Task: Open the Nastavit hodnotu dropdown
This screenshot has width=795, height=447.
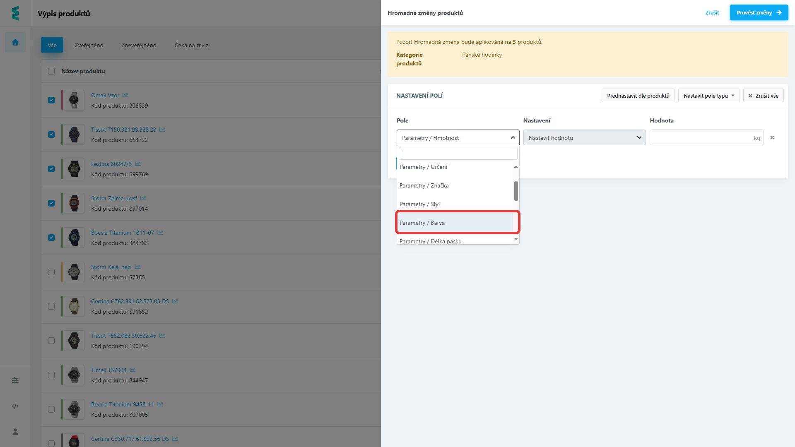Action: (584, 138)
